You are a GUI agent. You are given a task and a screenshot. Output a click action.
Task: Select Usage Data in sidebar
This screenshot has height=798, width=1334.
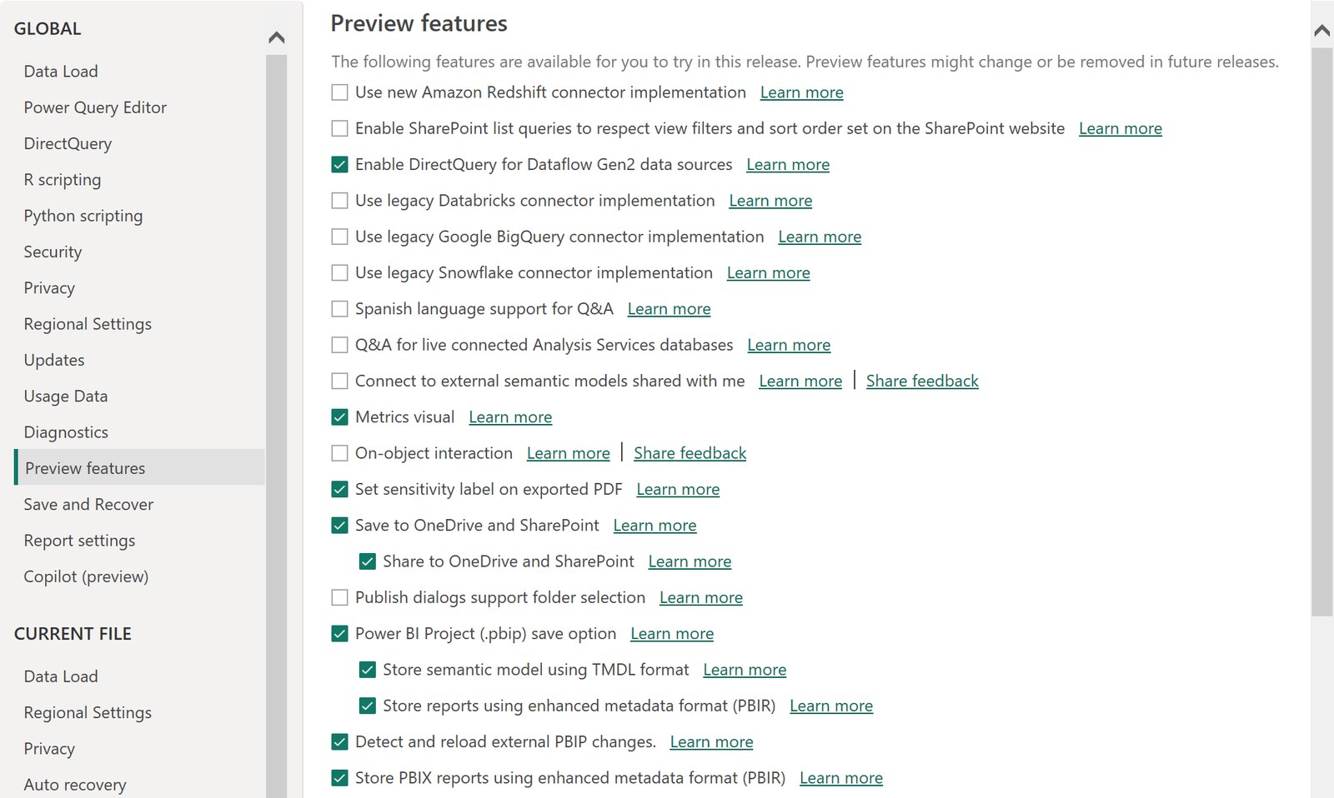pos(66,397)
